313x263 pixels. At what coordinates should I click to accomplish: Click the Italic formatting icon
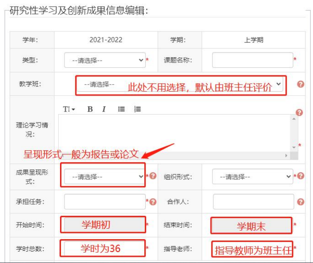[104, 109]
